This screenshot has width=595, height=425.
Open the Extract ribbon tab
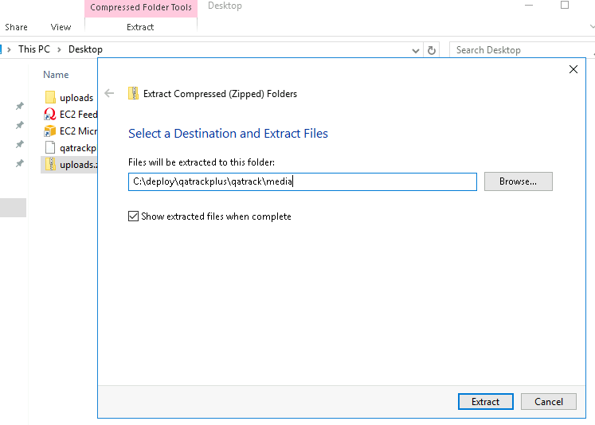tap(140, 27)
